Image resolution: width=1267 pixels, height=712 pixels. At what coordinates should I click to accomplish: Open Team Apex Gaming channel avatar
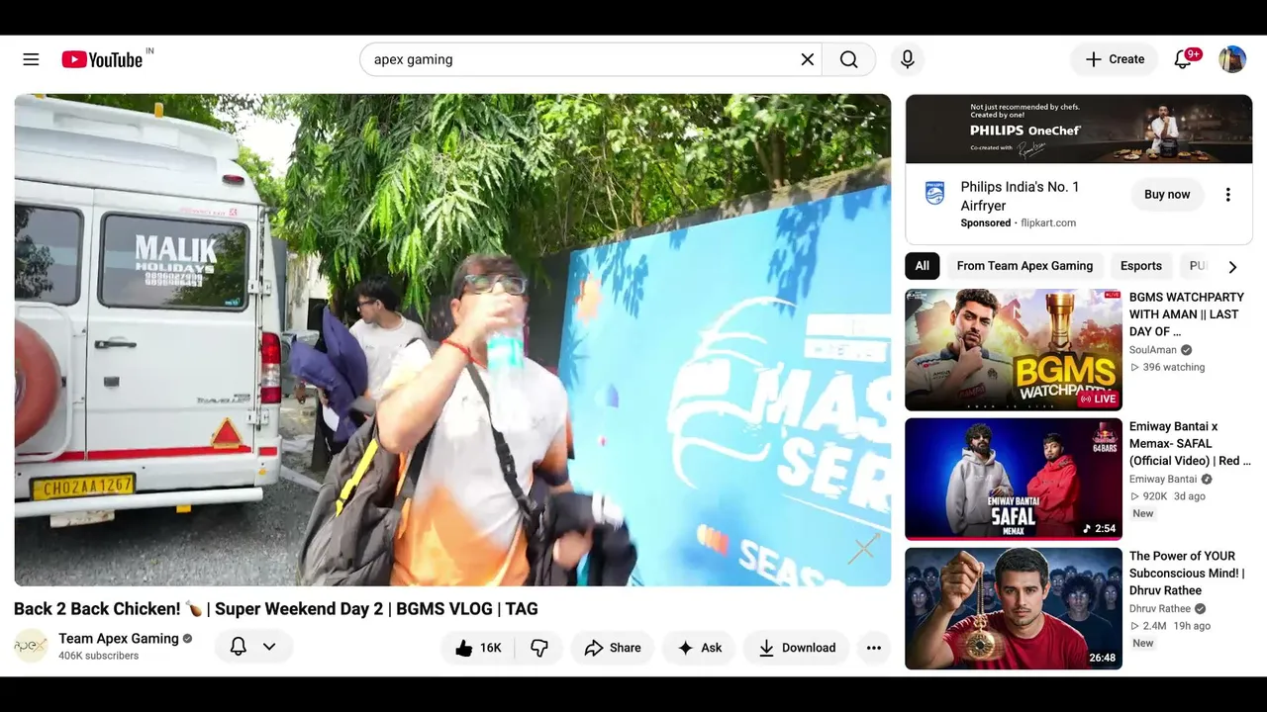coord(31,646)
